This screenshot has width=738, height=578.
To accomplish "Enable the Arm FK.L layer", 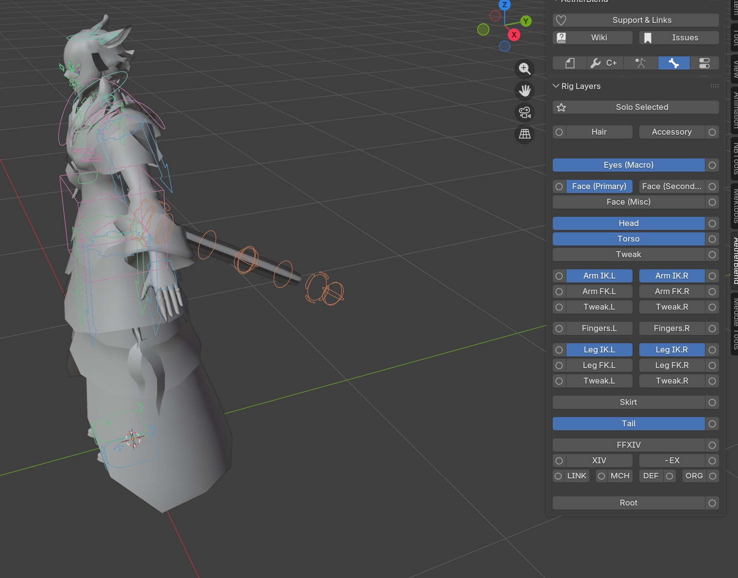I will tap(599, 292).
